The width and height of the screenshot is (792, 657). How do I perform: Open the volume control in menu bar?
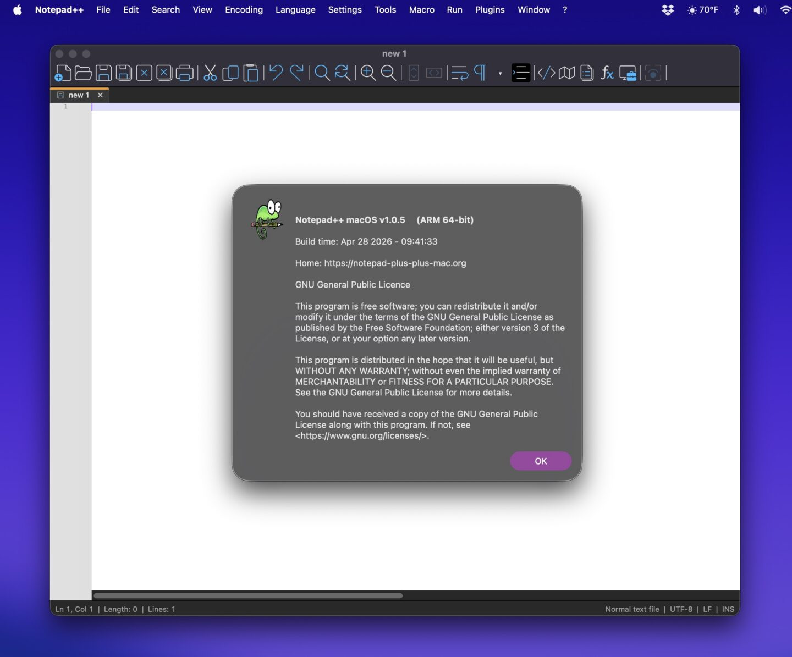pos(760,10)
